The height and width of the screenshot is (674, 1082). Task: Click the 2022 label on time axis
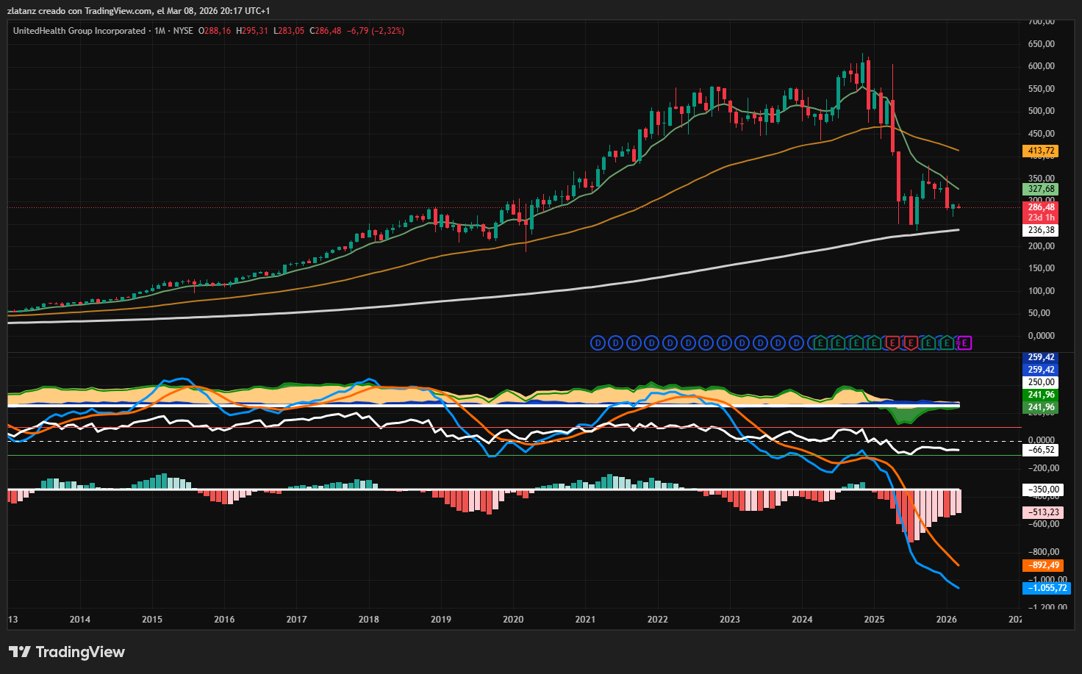click(x=658, y=620)
